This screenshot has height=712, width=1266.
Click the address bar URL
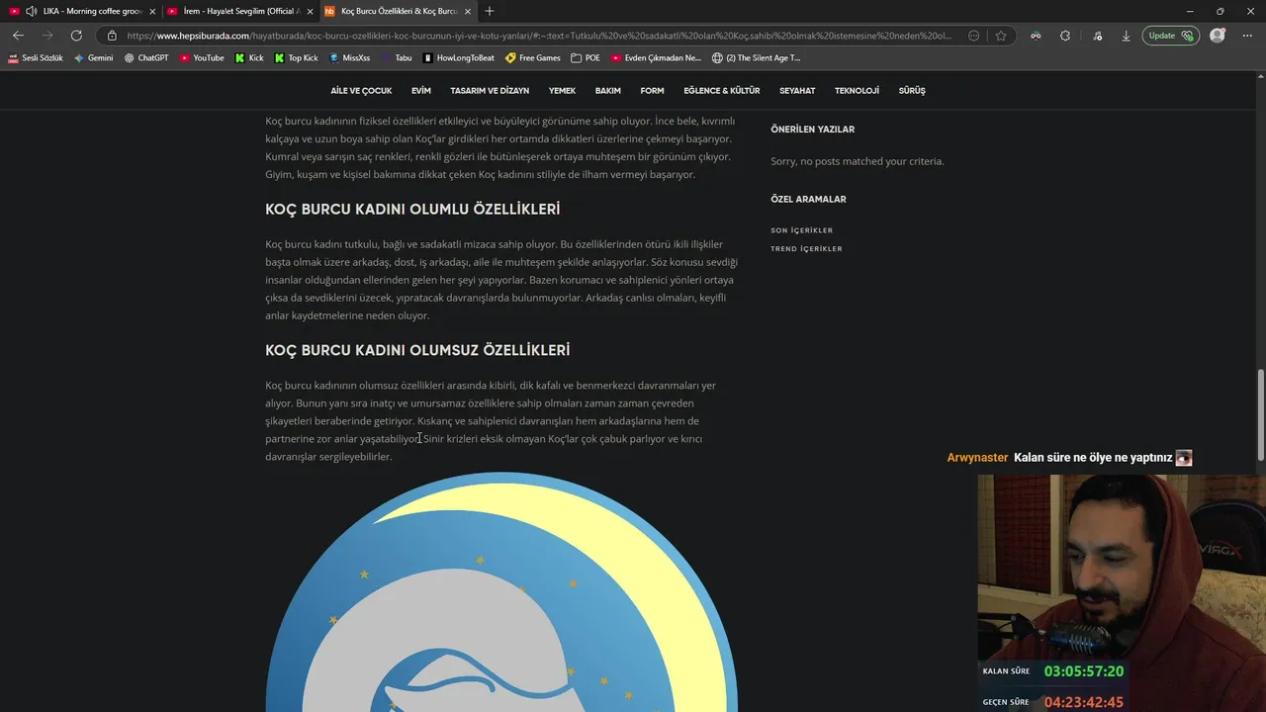coord(539,36)
